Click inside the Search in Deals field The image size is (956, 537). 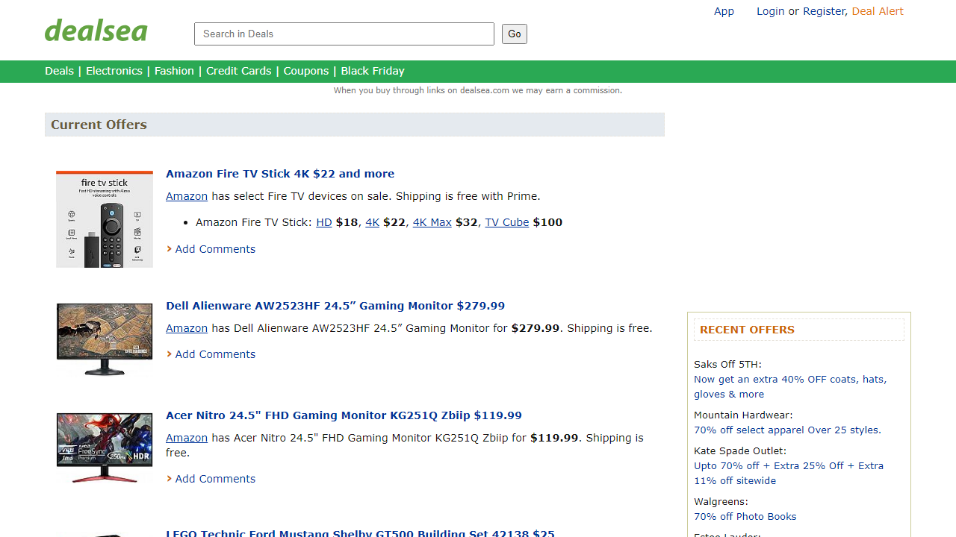click(x=344, y=34)
